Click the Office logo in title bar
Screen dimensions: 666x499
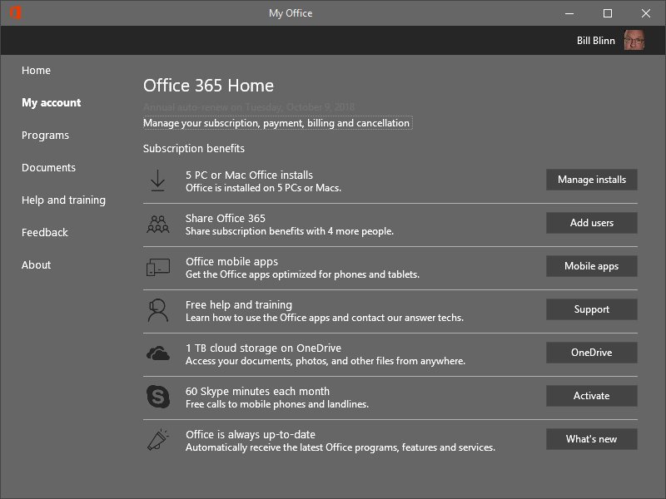(x=16, y=12)
